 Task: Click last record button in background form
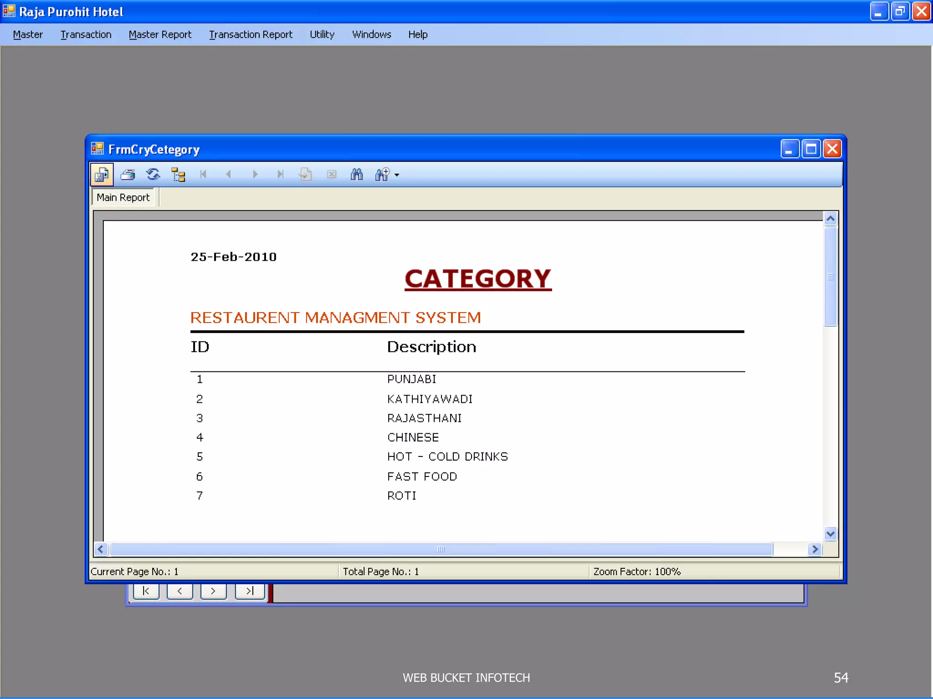249,591
